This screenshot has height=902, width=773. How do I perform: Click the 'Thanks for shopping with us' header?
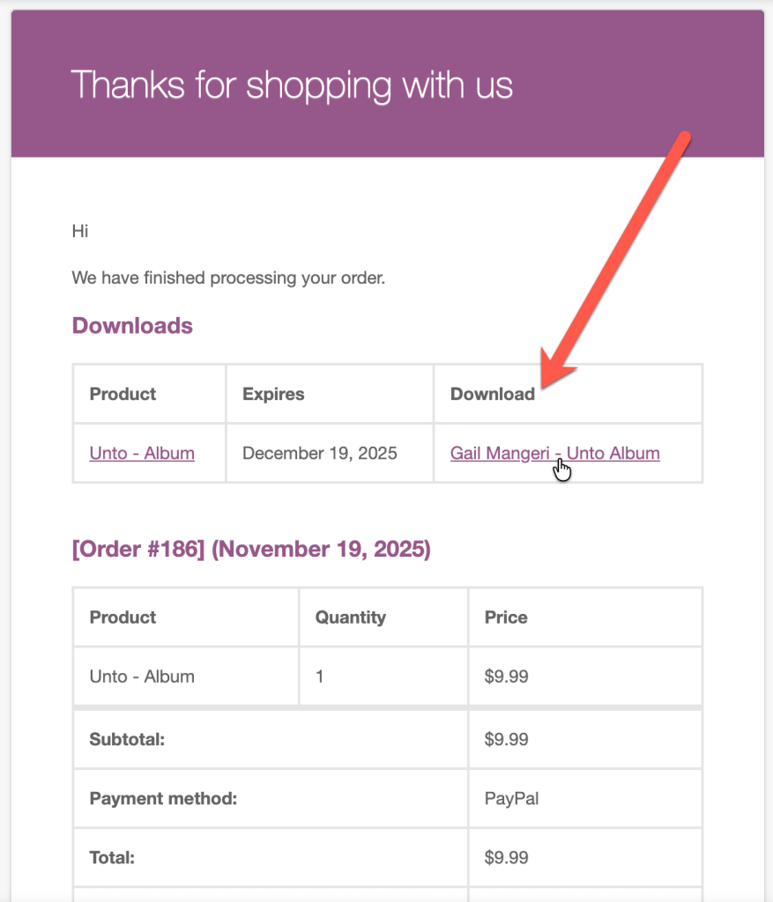click(291, 85)
